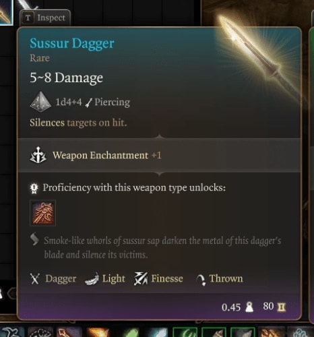Click the Piercing damage type icon

click(x=89, y=102)
